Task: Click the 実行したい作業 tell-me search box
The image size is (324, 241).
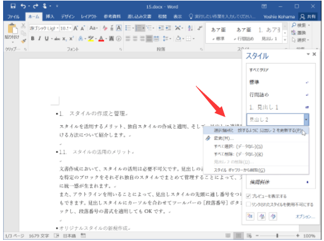Action: pyautogui.click(x=222, y=17)
